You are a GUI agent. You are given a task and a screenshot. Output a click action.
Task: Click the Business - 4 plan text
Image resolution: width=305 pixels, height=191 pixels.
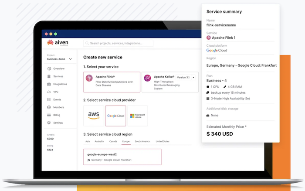(217, 81)
